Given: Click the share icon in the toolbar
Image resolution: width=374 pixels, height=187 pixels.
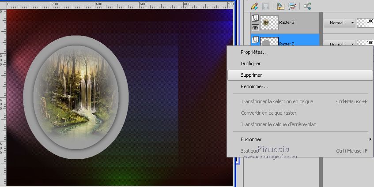Looking at the screenshot, I should 307,6.
